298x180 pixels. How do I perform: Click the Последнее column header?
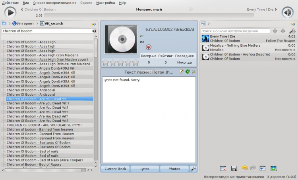click(x=184, y=56)
